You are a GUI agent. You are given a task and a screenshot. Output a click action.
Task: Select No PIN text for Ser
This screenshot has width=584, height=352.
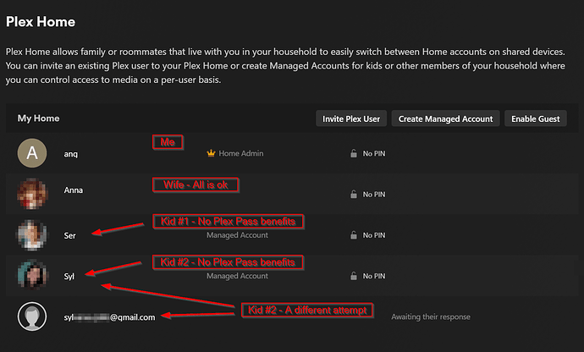tap(374, 235)
